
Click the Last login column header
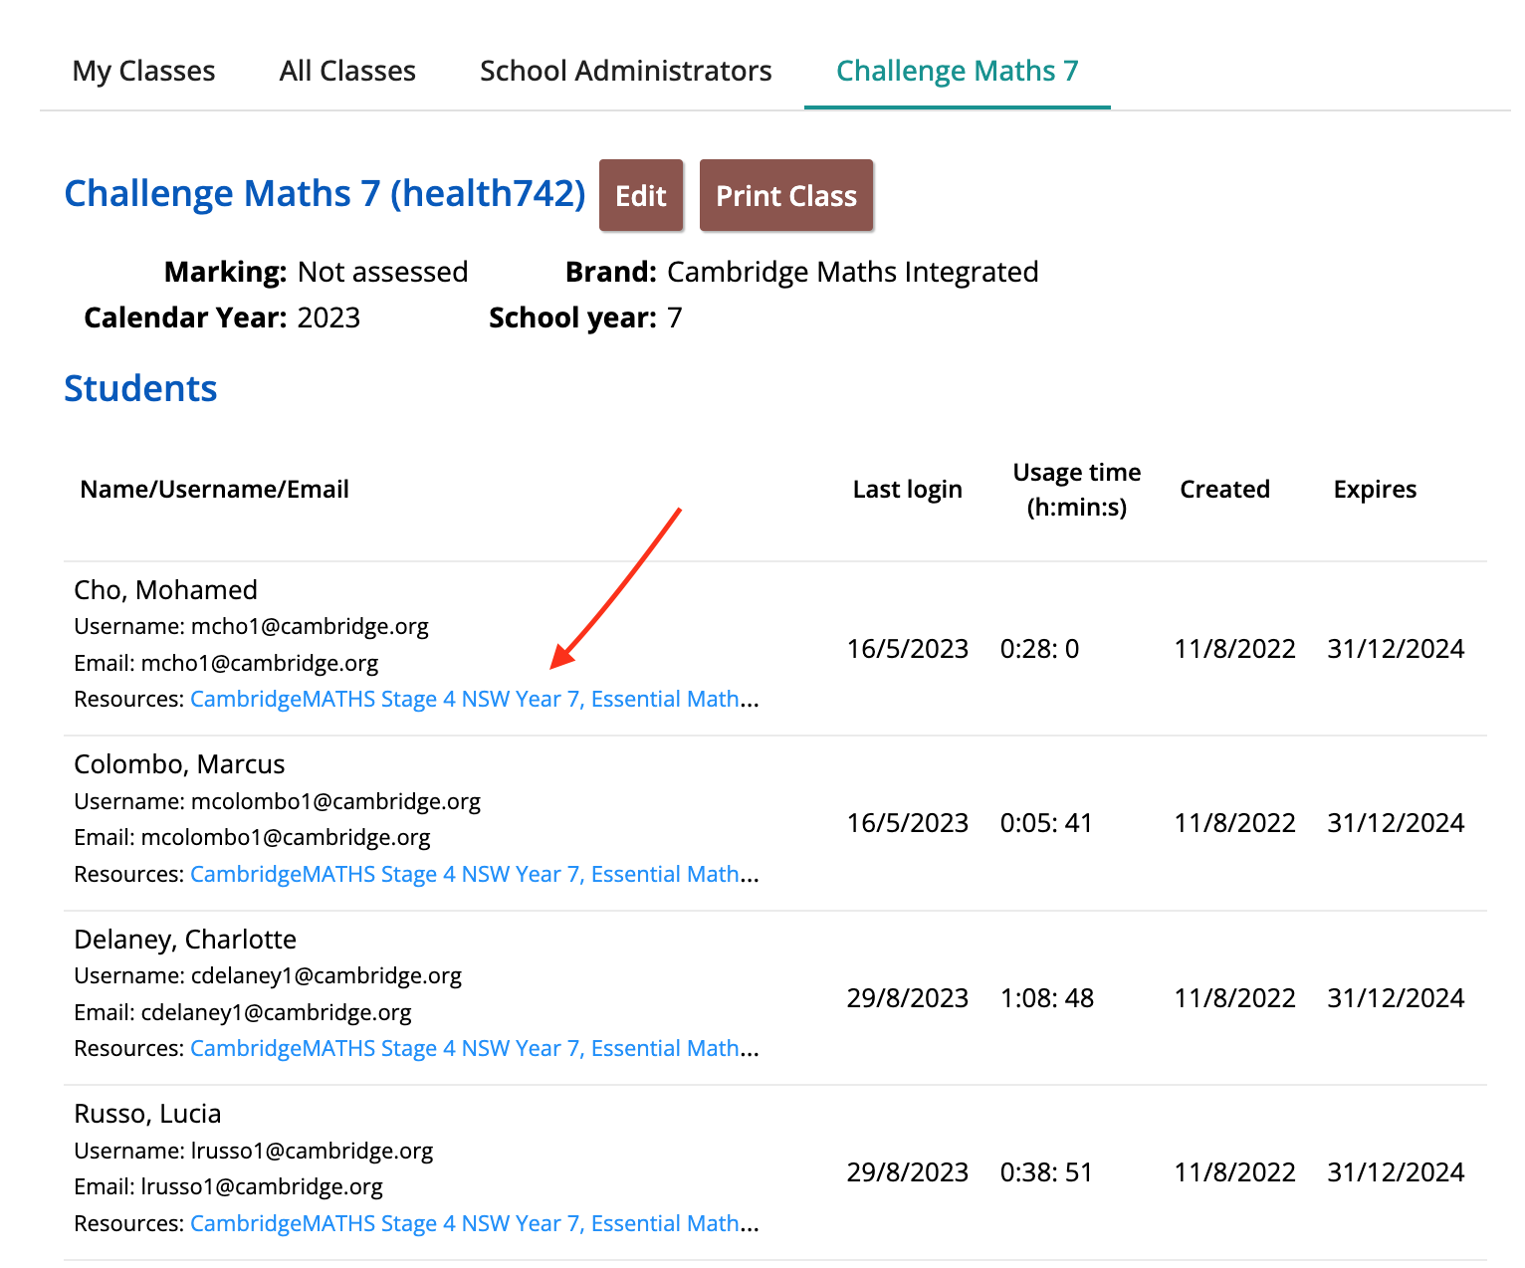pyautogui.click(x=907, y=489)
